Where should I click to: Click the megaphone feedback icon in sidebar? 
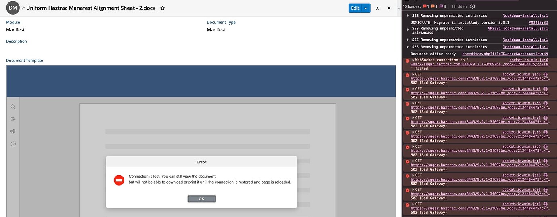[x=13, y=131]
